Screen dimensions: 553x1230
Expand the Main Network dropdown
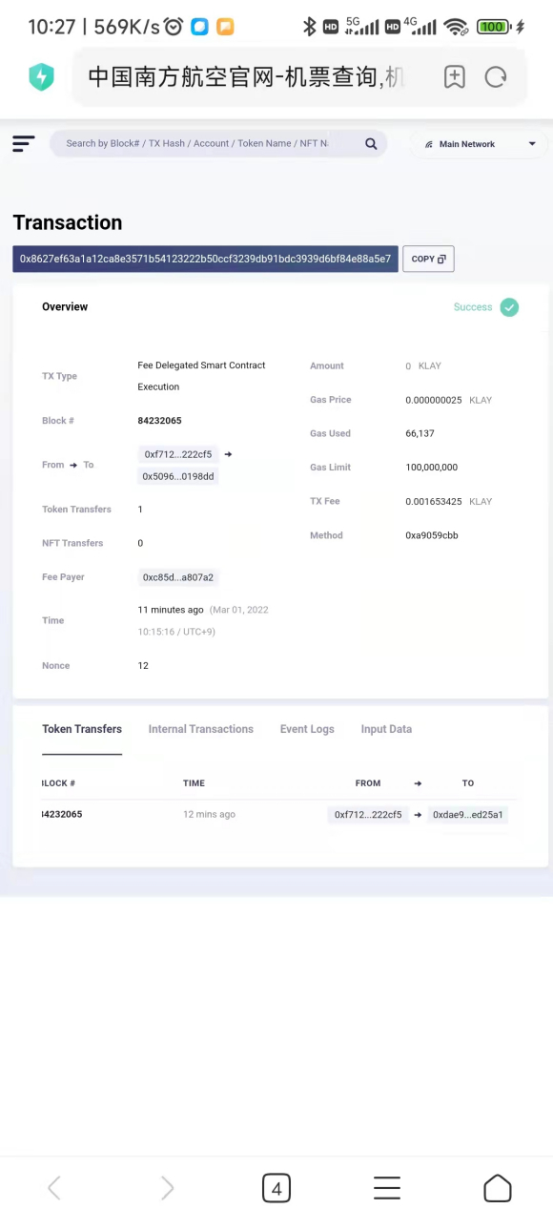480,144
